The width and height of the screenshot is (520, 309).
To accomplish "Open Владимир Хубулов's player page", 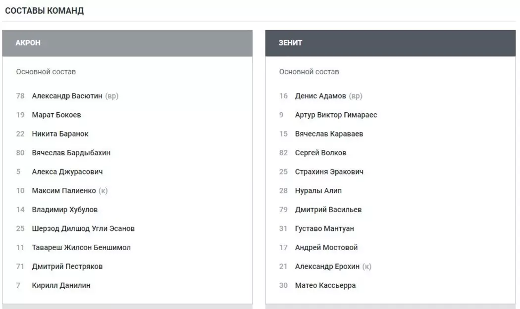I will click(64, 210).
